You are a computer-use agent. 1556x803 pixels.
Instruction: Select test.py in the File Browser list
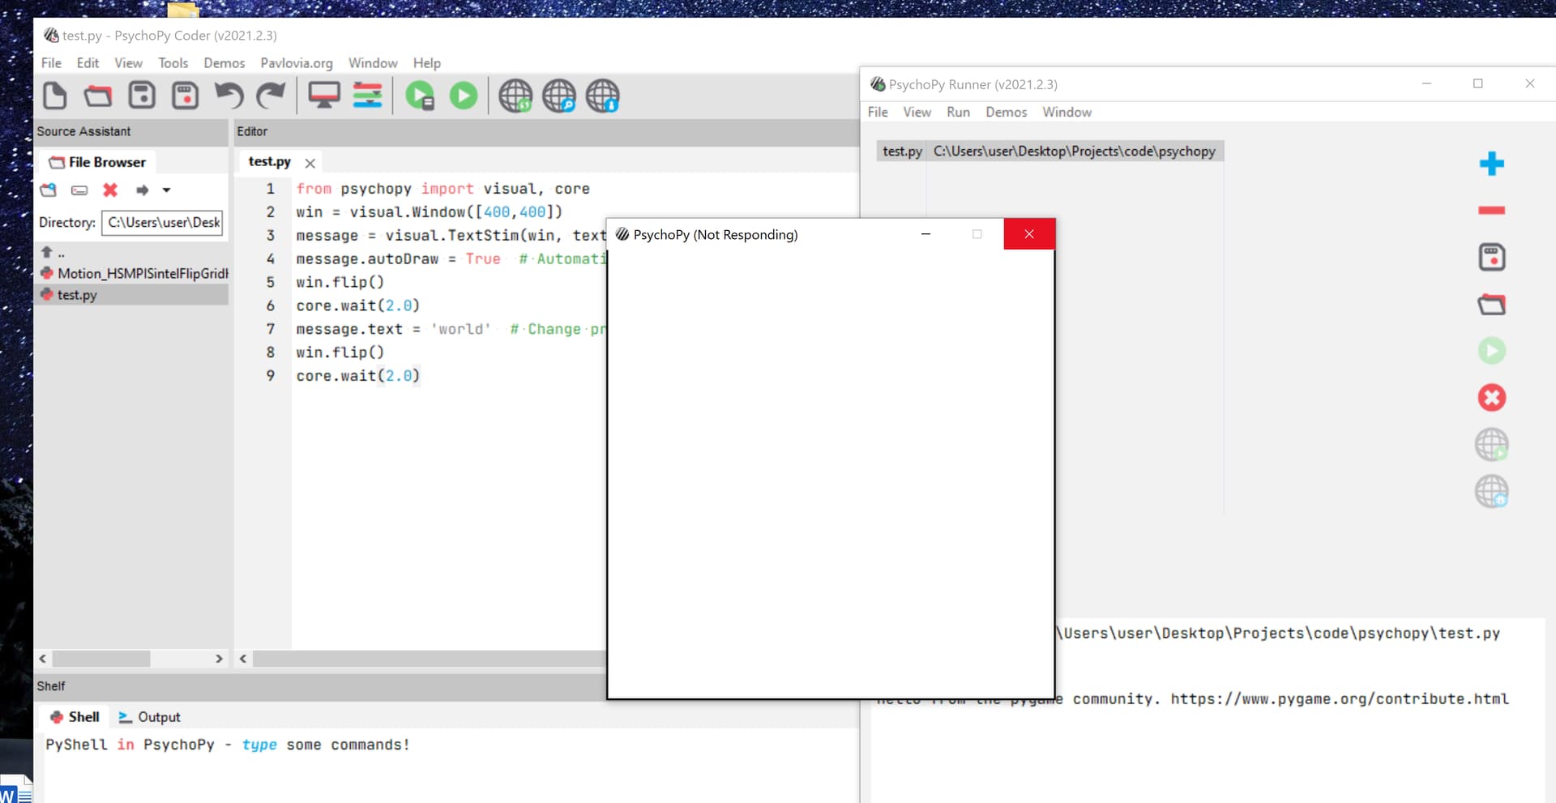tap(77, 295)
